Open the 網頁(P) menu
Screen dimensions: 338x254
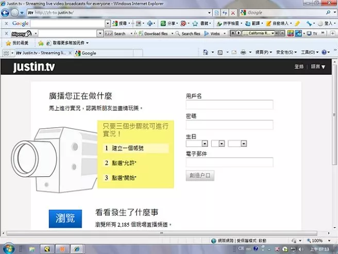264,52
